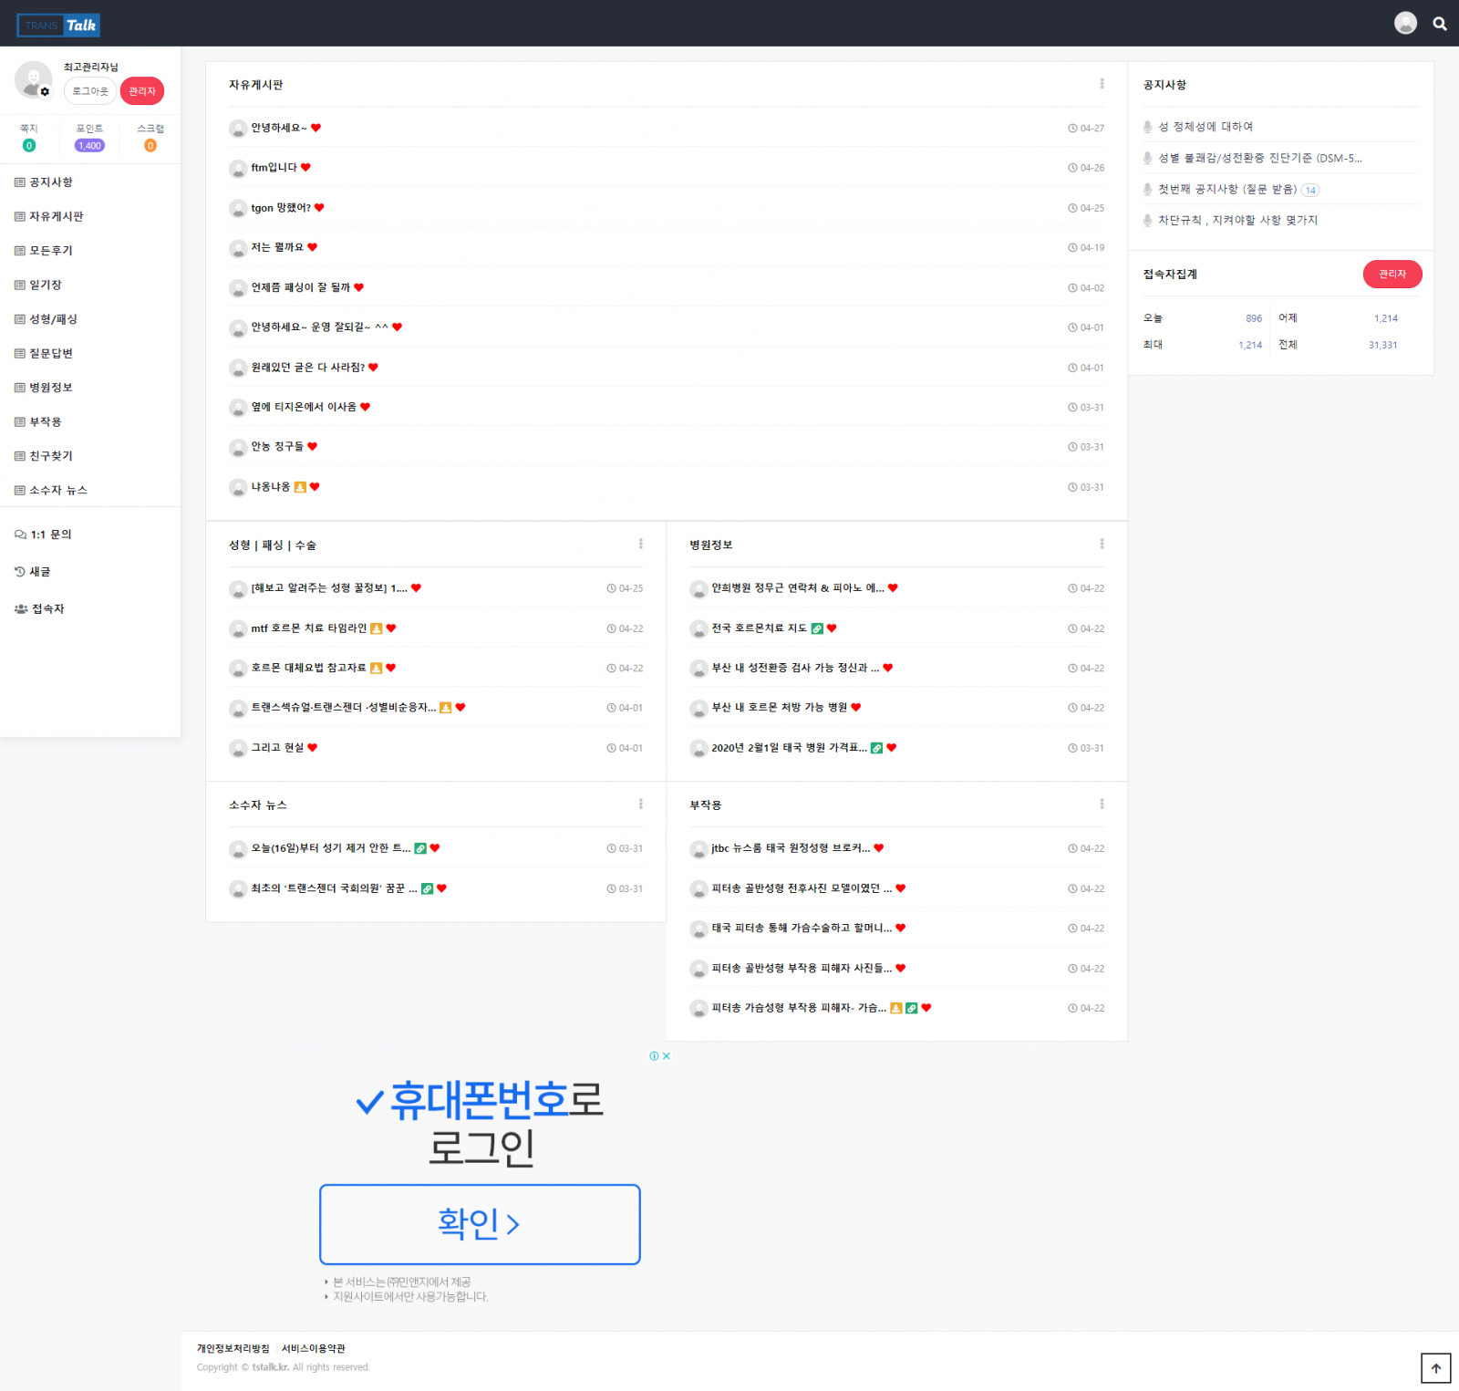
Task: Click the 확인 button in the ad
Action: 480,1224
